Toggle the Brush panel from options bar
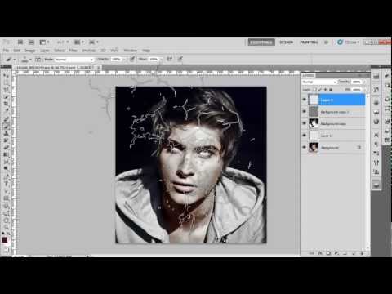 click(x=38, y=60)
